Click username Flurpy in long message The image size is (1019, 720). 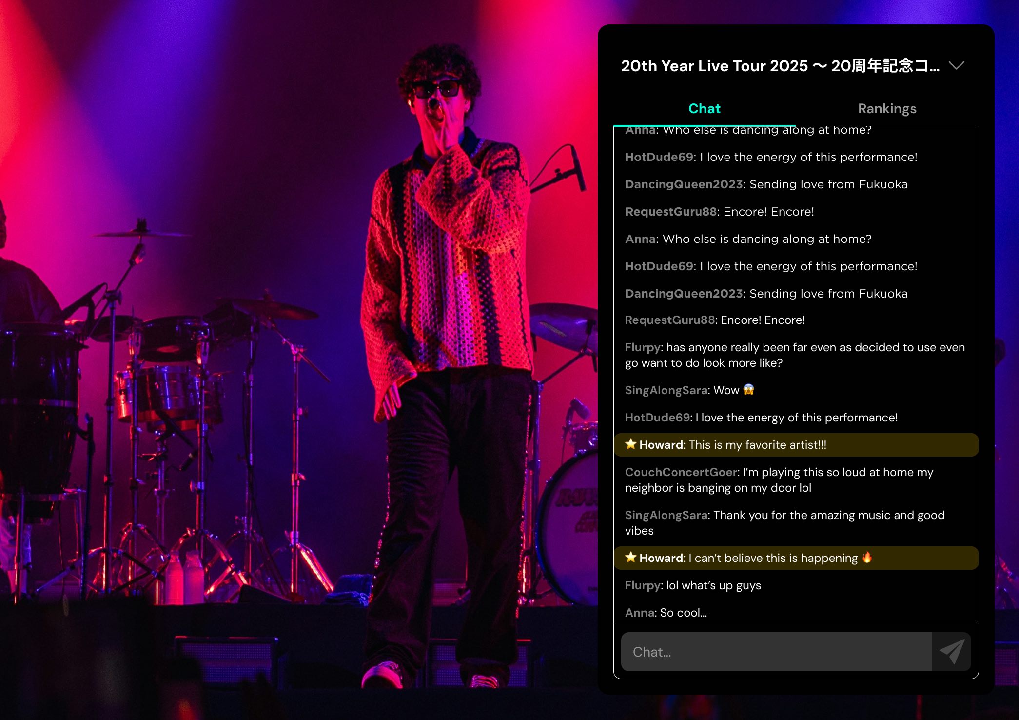pos(643,347)
